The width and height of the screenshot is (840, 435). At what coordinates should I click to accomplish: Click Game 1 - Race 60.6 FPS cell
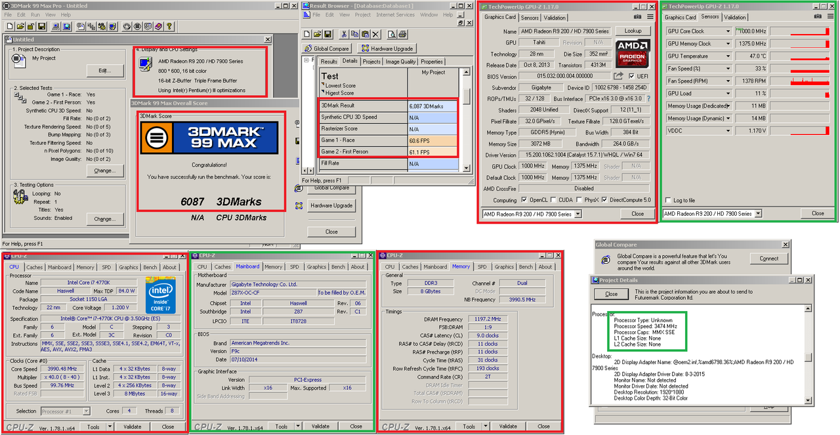click(x=432, y=141)
